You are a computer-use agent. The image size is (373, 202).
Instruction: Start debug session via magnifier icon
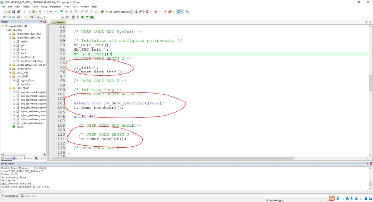(146, 12)
